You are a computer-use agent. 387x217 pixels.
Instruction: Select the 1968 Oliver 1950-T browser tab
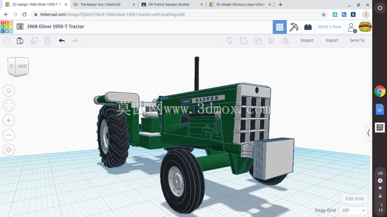pos(37,5)
